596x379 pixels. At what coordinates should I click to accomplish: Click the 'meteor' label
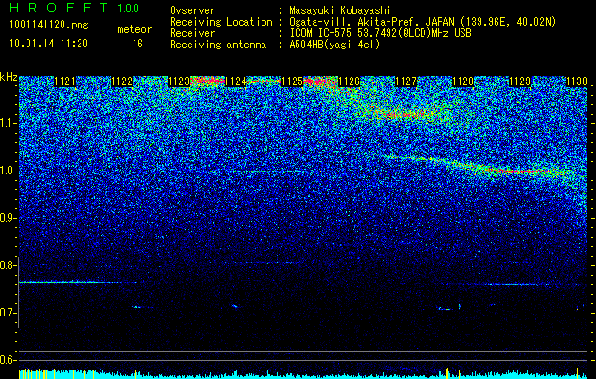pyautogui.click(x=135, y=29)
